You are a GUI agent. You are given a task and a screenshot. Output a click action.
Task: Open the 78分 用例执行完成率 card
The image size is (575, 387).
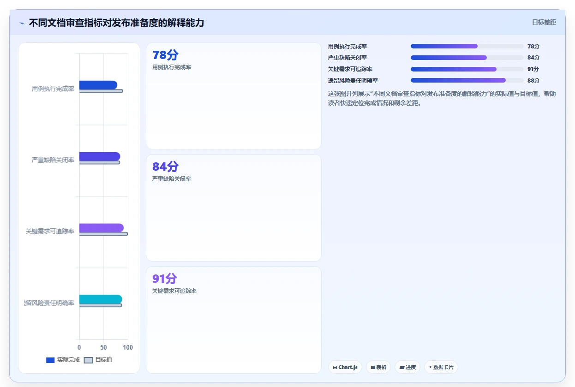pos(234,96)
